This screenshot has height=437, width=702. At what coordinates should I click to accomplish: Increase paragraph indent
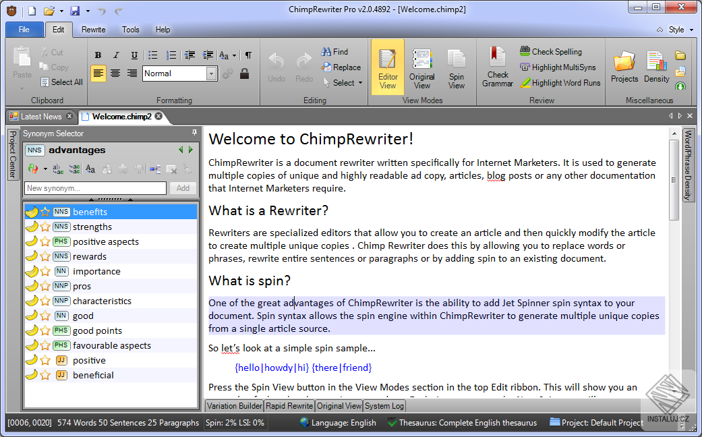click(208, 55)
